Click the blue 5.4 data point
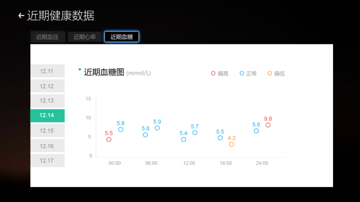Image resolution: width=360 pixels, height=202 pixels. point(184,139)
